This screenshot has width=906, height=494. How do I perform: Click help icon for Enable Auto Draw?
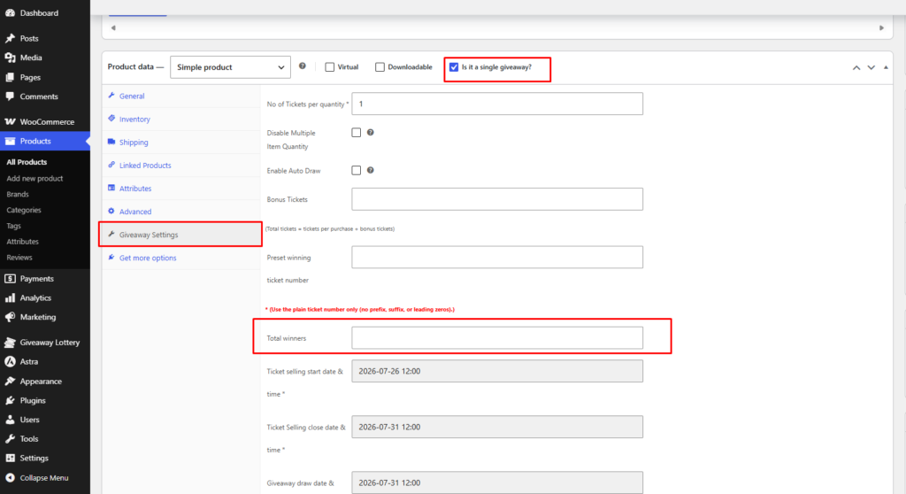[x=371, y=170]
